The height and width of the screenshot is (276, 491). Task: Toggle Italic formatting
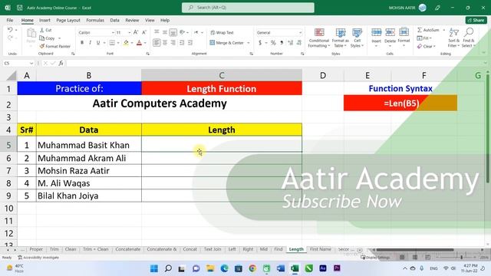[91, 43]
